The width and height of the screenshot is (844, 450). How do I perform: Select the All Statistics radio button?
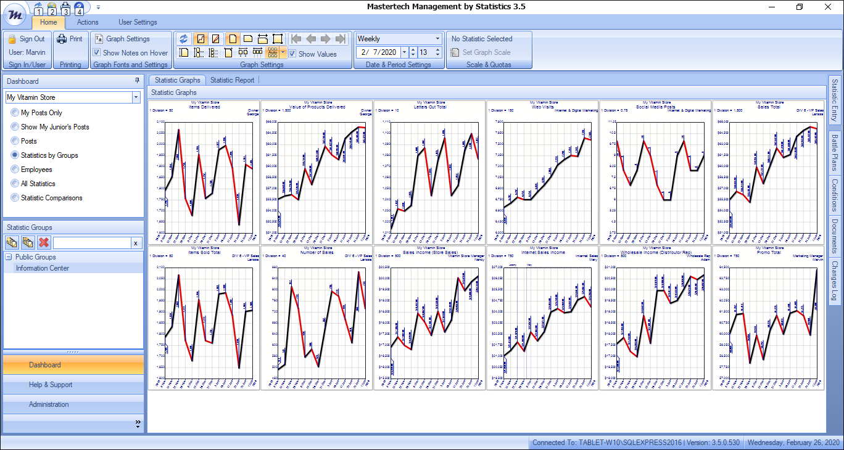point(15,184)
